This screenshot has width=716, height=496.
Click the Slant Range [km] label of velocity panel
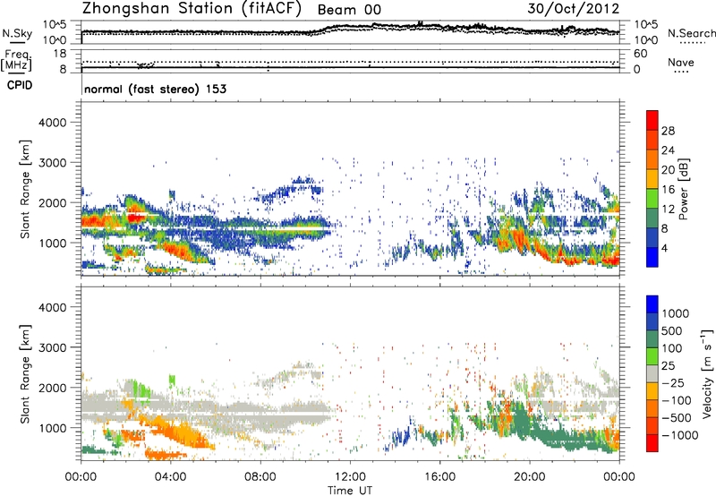25,373
